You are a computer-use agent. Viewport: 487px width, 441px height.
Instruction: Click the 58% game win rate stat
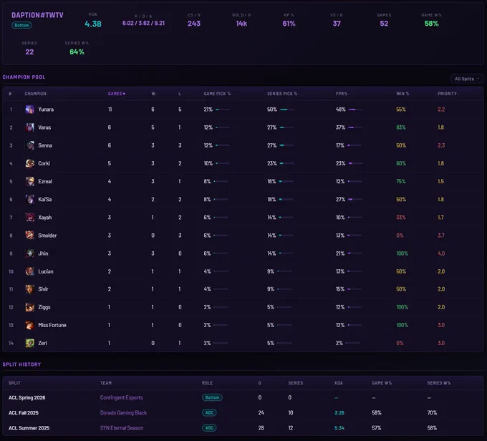click(x=431, y=24)
